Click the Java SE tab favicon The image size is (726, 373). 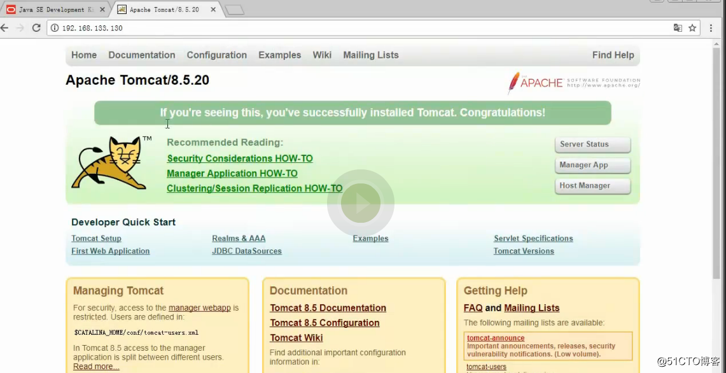[x=11, y=10]
